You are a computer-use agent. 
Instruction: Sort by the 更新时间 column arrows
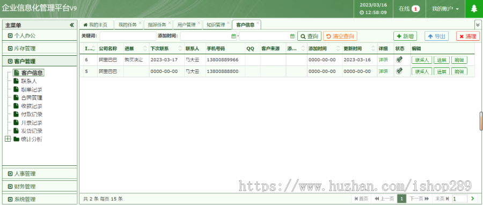point(374,49)
